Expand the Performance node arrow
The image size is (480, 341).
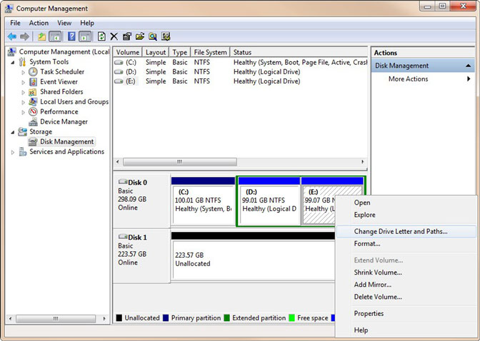coord(24,112)
